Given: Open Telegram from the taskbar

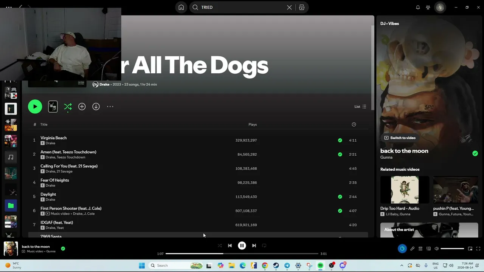Looking at the screenshot, I should coord(287,266).
